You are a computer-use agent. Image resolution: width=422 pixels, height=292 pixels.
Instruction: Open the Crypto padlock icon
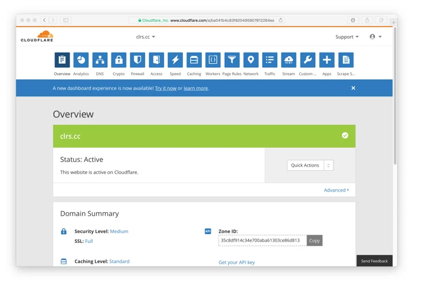119,60
